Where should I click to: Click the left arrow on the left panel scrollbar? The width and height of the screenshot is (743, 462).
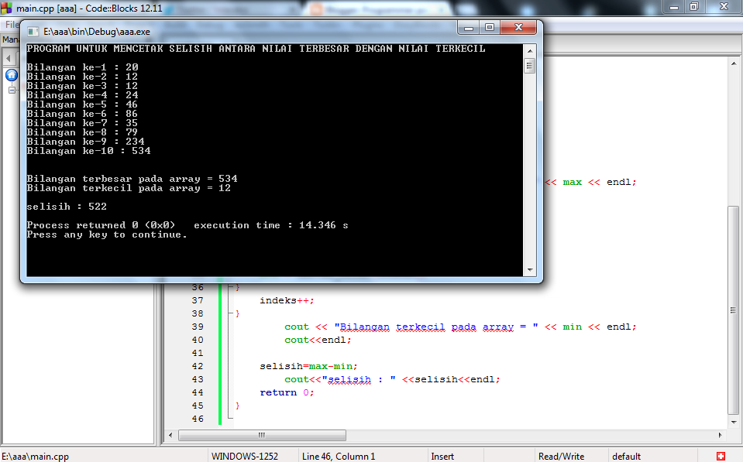point(9,58)
